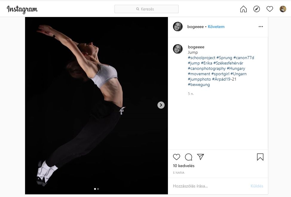Open the three-dot more options menu
291x197 pixels.
tap(261, 27)
